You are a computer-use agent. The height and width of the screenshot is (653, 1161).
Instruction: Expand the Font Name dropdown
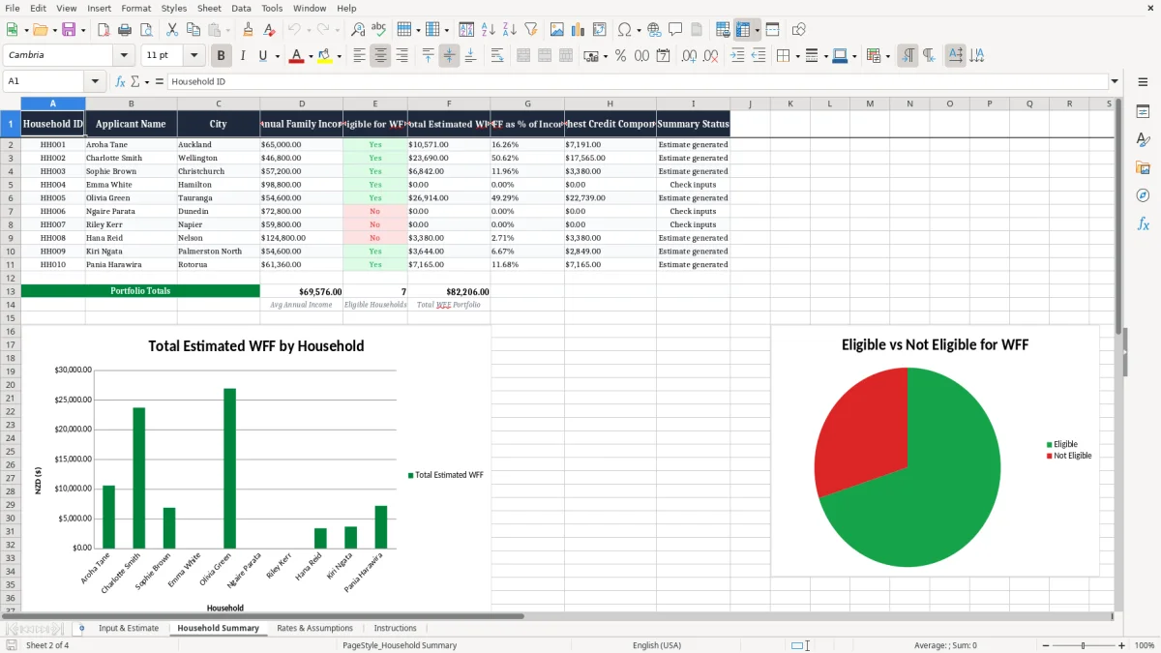point(123,56)
